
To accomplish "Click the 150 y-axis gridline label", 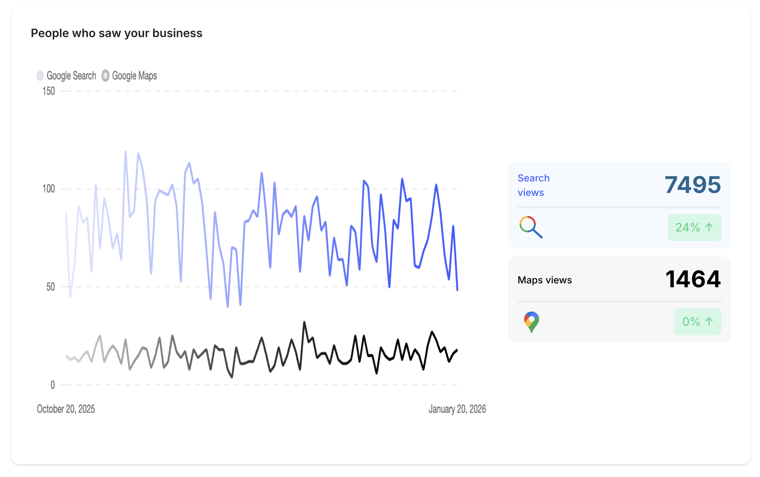I will click(49, 91).
